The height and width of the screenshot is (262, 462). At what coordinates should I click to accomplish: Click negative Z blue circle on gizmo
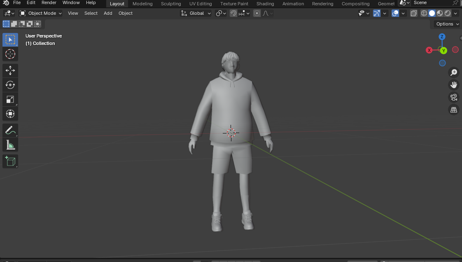442,63
